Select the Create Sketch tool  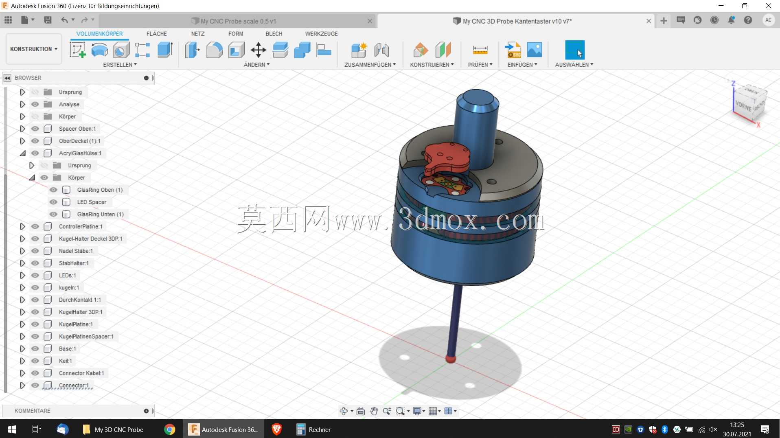click(77, 50)
